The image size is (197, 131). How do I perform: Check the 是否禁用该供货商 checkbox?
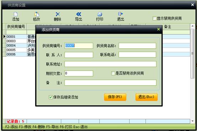coord(113,73)
